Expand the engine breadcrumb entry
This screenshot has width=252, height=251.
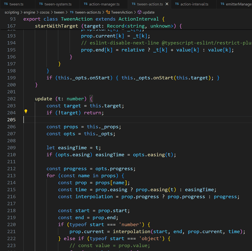pyautogui.click(x=29, y=12)
